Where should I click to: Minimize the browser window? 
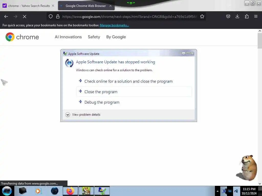click(247, 3)
